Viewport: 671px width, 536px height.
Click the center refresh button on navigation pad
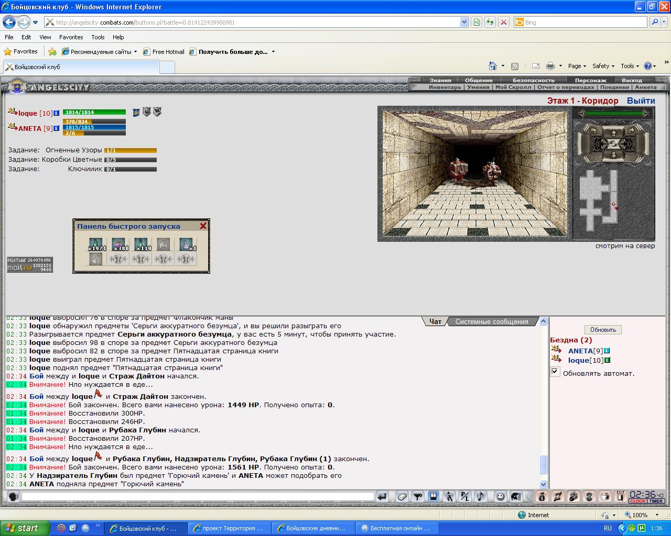click(x=613, y=143)
